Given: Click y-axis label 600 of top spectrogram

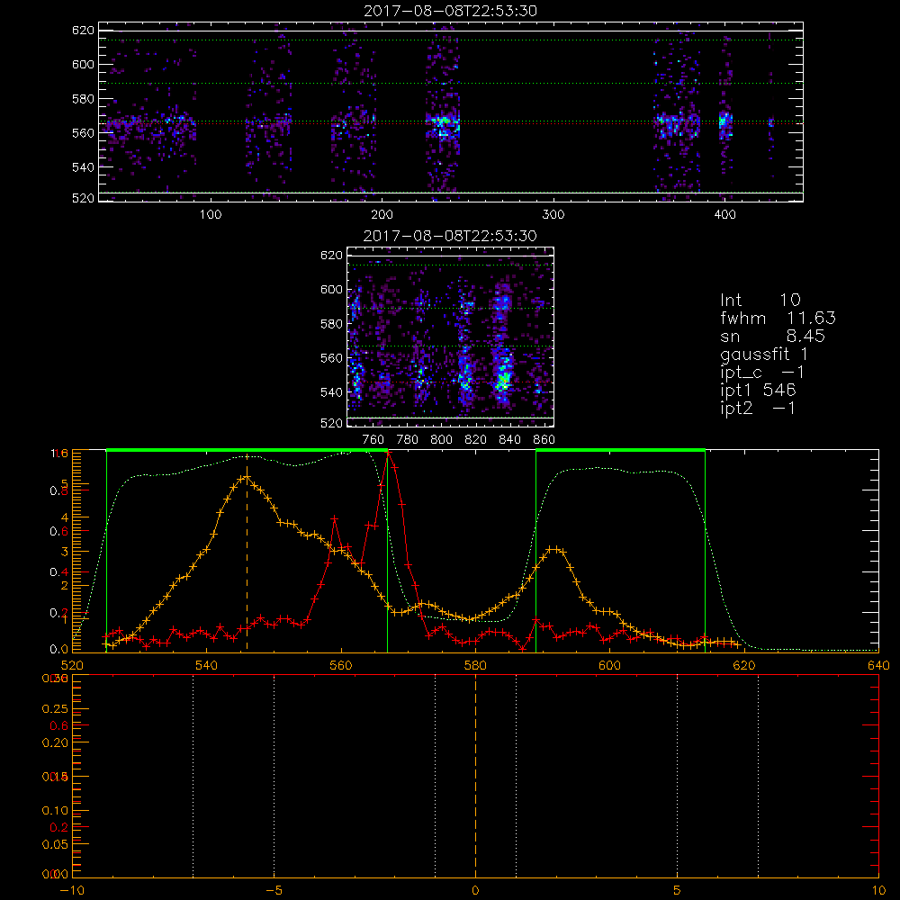Looking at the screenshot, I should tap(83, 64).
